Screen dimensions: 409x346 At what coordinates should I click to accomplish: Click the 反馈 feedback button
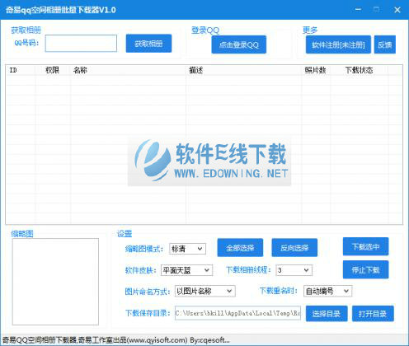[x=385, y=44]
